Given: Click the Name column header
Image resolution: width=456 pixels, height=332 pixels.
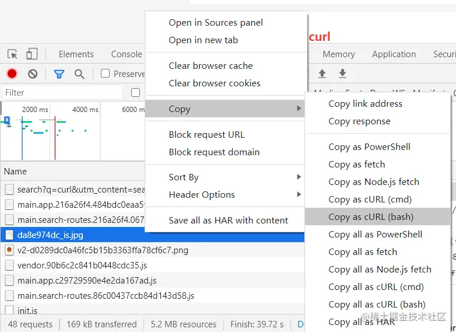Looking at the screenshot, I should (x=73, y=172).
